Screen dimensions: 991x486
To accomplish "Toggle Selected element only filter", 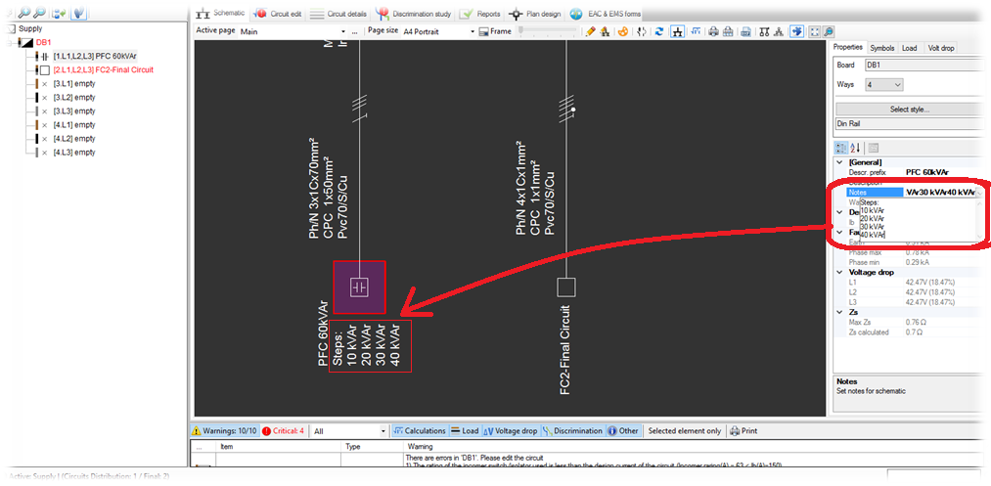I will pos(685,431).
